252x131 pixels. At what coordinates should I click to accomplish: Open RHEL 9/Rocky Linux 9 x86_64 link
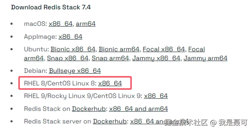click(x=156, y=96)
